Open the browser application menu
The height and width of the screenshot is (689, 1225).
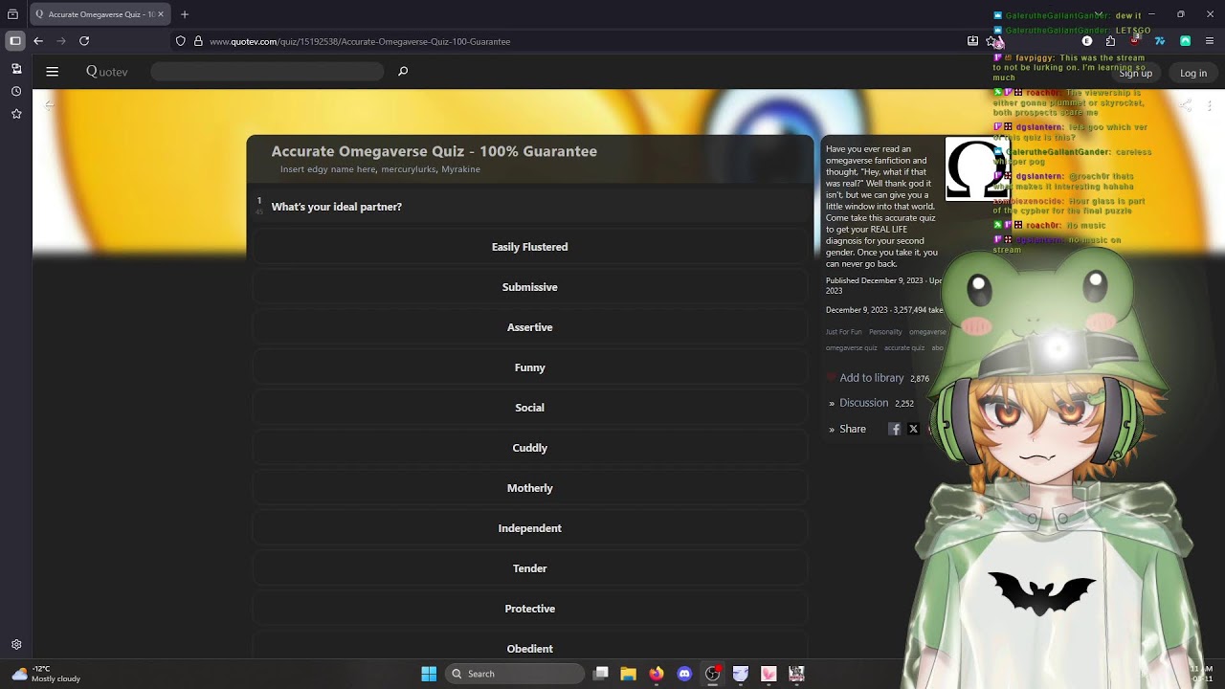(1210, 41)
